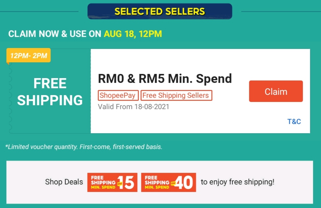The height and width of the screenshot is (208, 321).
Task: Tap the AUG 18, 12PM highlighted date
Action: tap(133, 34)
